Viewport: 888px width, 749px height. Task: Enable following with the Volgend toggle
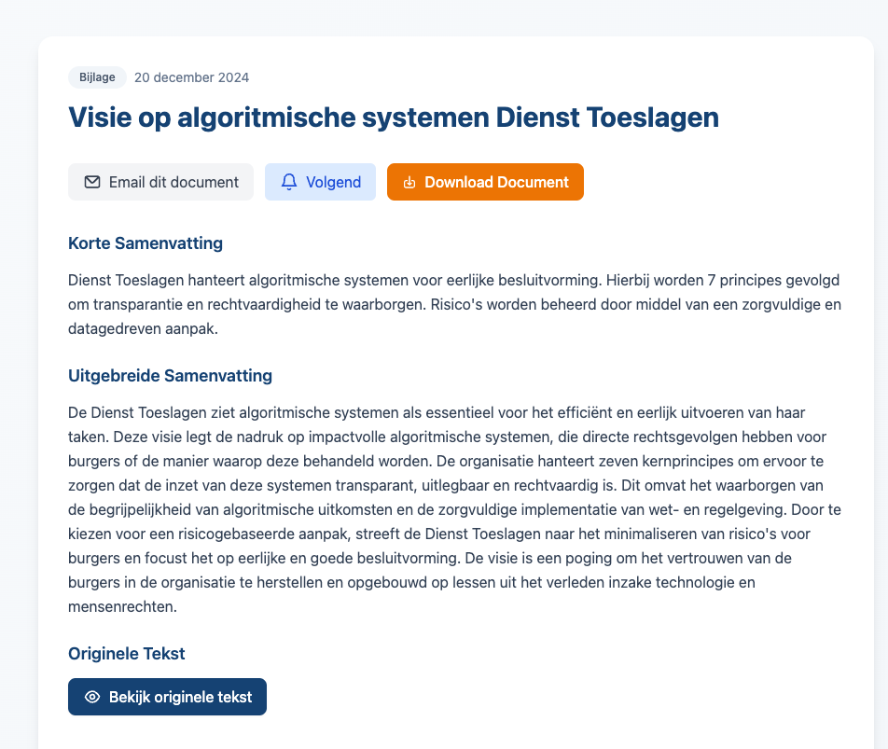coord(320,182)
